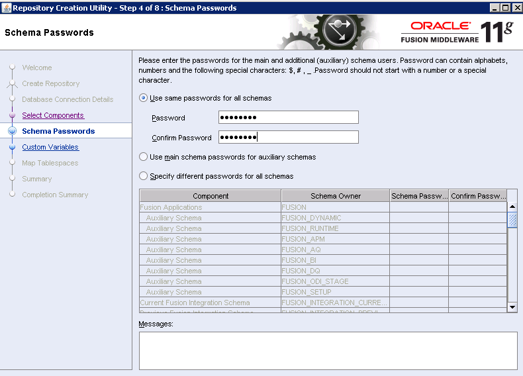Click the Component column header

click(211, 196)
